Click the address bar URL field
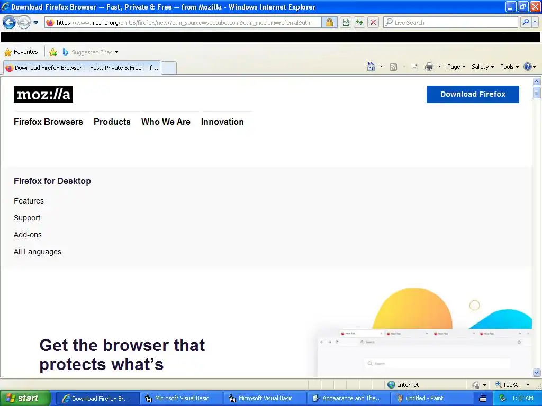The height and width of the screenshot is (406, 542). pyautogui.click(x=184, y=23)
